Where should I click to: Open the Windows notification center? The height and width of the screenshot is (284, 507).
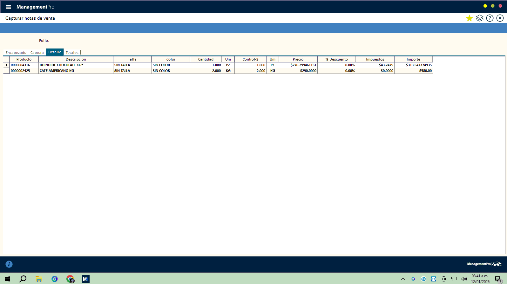coord(498,279)
